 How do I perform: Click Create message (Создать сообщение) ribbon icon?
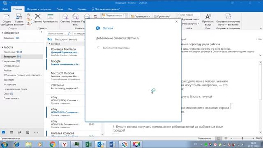click(x=7, y=20)
